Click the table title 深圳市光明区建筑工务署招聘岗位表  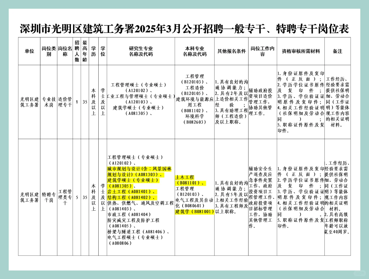click(x=184, y=28)
